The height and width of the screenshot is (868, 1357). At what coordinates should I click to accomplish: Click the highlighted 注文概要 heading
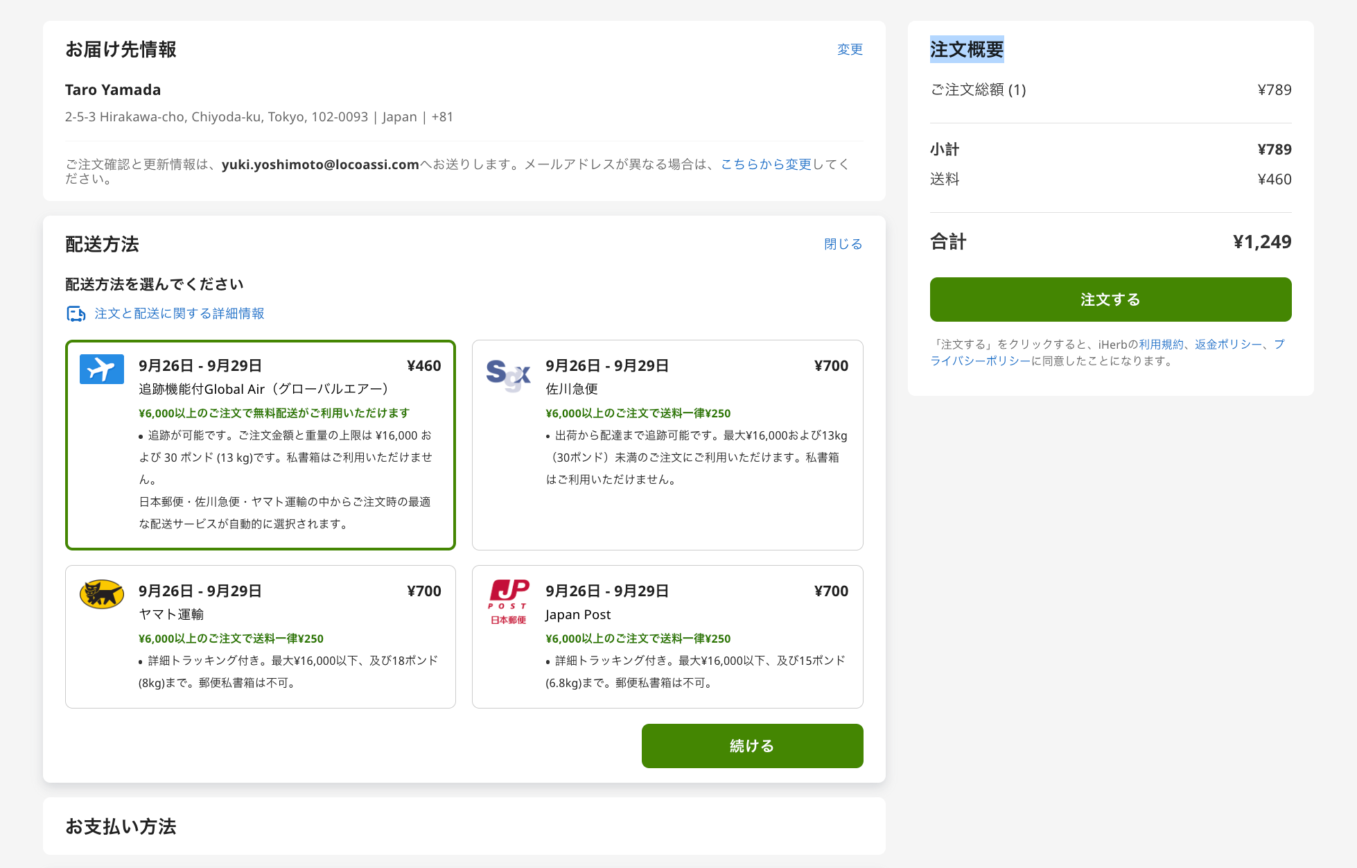tap(966, 49)
